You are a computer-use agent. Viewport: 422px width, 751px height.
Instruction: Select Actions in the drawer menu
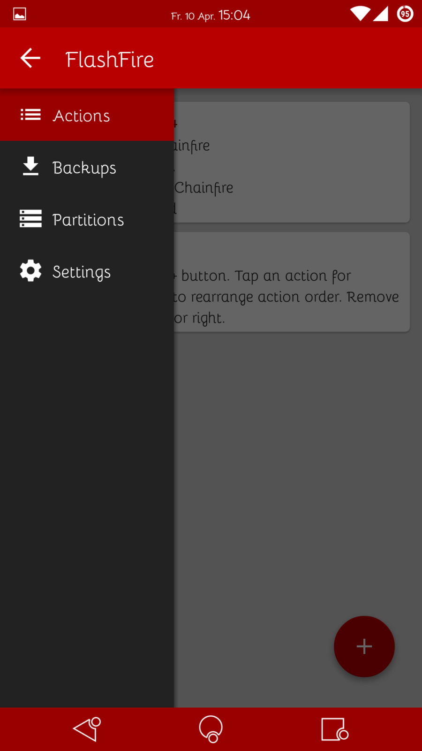click(x=82, y=115)
